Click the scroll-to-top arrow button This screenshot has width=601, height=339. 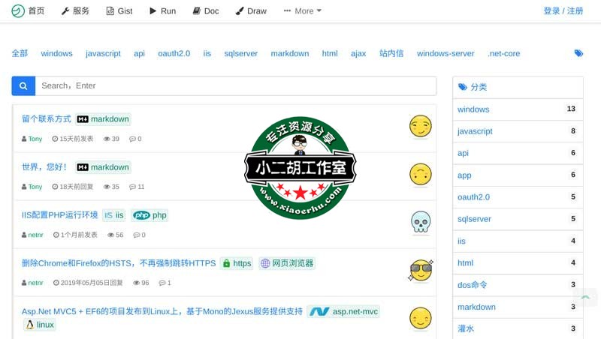pyautogui.click(x=585, y=299)
